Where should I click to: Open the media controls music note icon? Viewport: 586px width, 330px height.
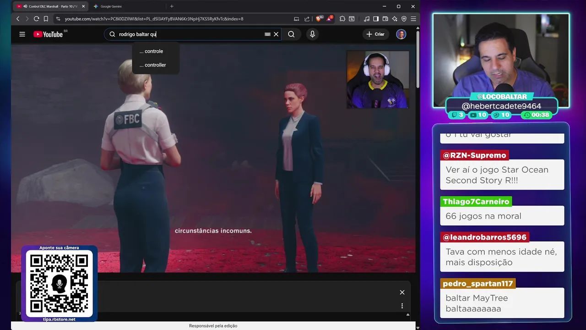click(367, 19)
